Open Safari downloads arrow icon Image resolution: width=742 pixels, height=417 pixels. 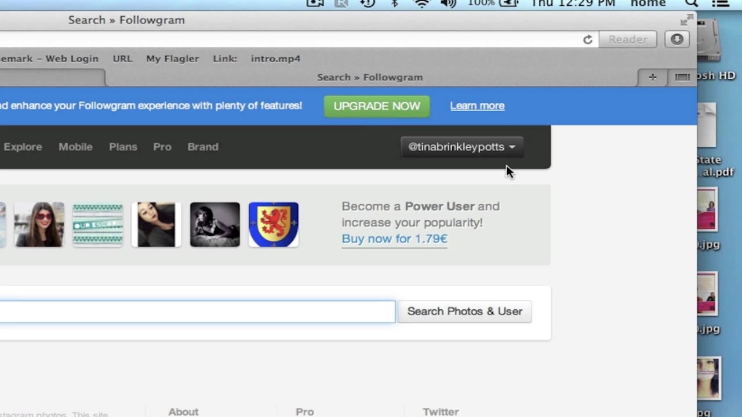point(677,39)
